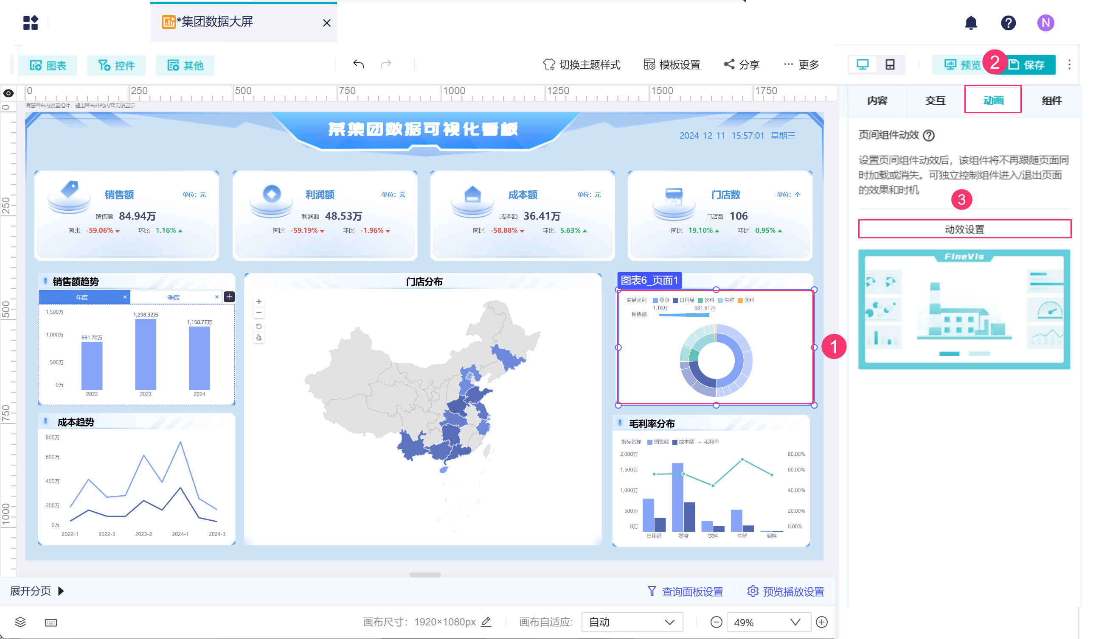Open the 画布自适应 自动 dropdown

tap(632, 622)
